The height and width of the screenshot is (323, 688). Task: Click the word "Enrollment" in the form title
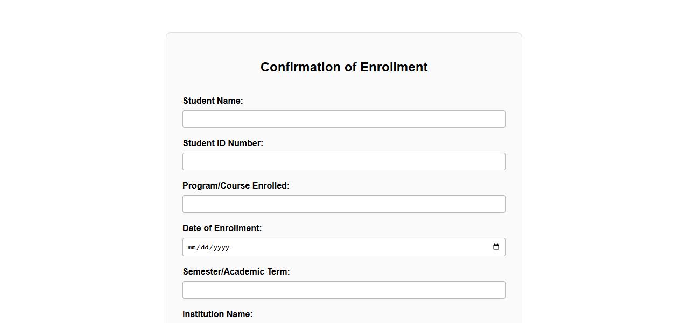click(394, 67)
